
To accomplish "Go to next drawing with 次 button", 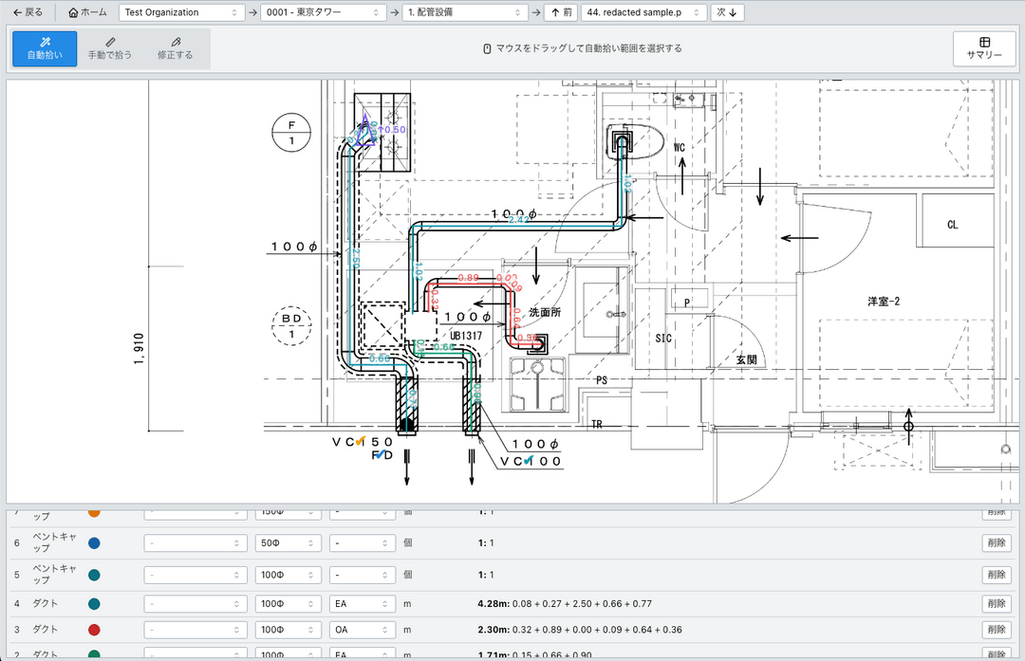I will click(728, 12).
